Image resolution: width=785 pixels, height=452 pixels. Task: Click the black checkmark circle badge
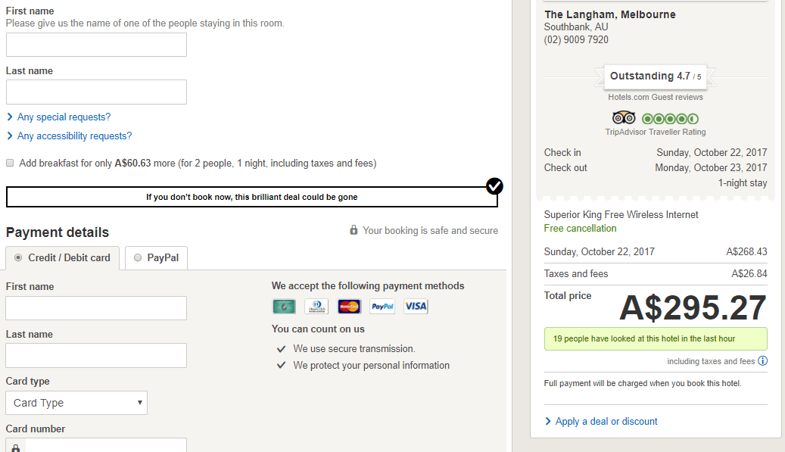(x=494, y=185)
